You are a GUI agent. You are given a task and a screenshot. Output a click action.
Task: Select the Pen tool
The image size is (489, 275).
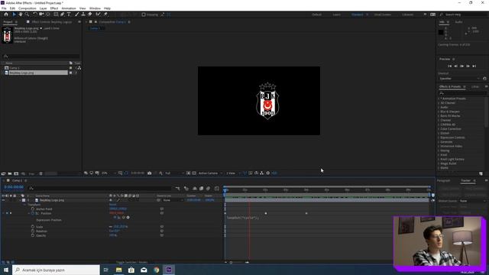pos(63,15)
